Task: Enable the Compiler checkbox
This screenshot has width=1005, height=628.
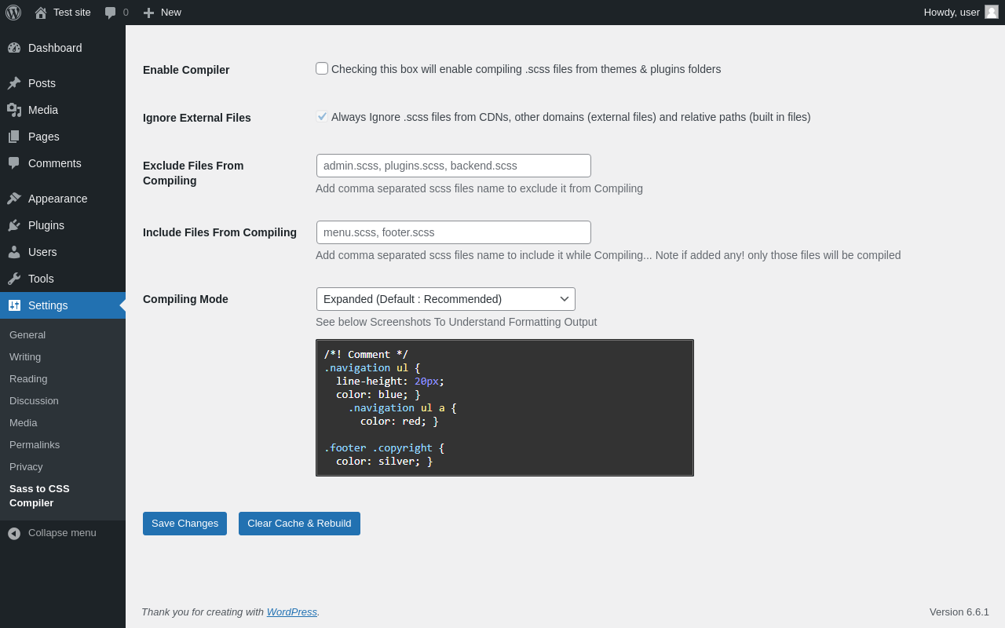Action: point(322,68)
